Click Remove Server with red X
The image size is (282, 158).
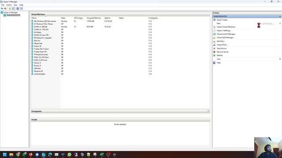223,52
